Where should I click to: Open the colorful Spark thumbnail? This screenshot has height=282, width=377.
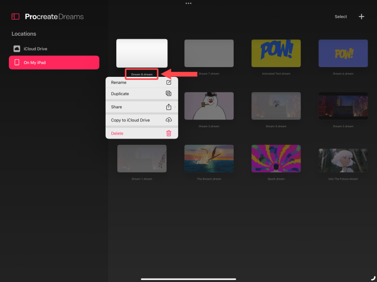(x=276, y=159)
